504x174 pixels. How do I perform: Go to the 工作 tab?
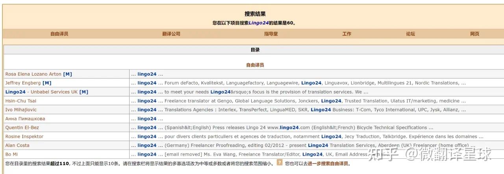tap(346, 34)
